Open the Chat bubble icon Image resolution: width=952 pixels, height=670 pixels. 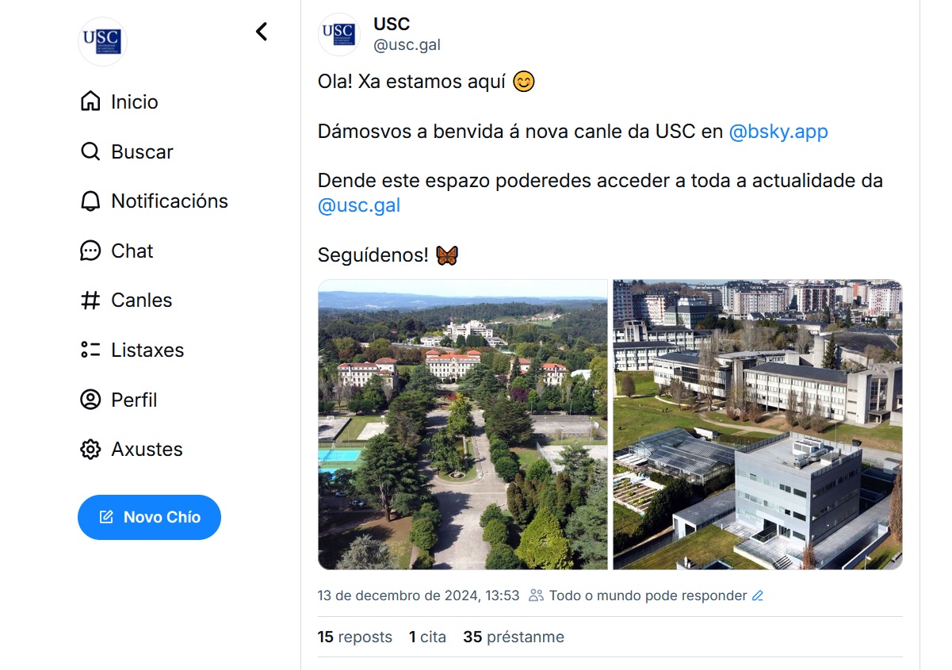[91, 251]
